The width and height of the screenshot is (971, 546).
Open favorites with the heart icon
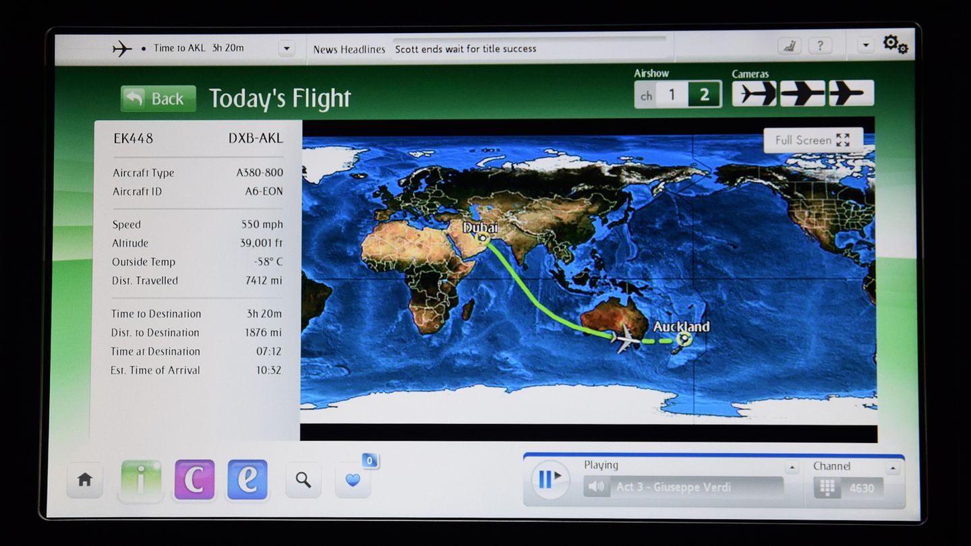click(x=353, y=480)
